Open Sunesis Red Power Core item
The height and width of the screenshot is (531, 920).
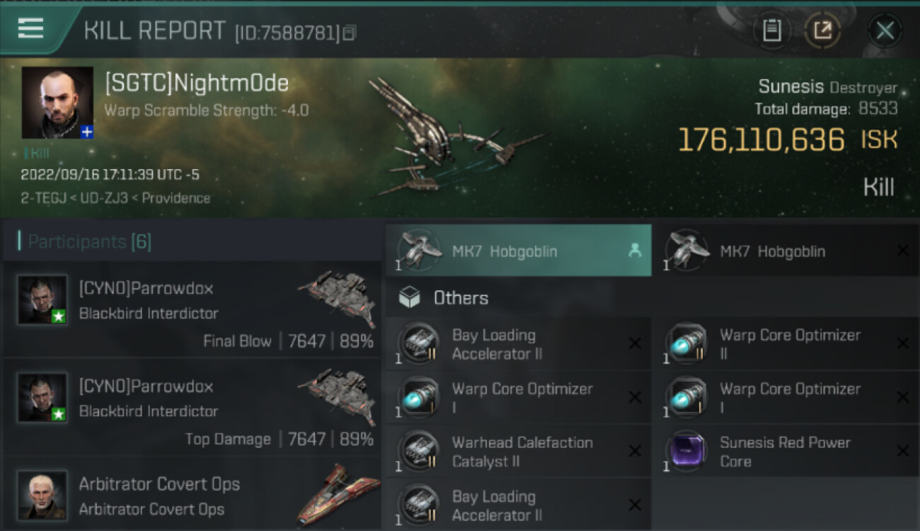[x=786, y=452]
